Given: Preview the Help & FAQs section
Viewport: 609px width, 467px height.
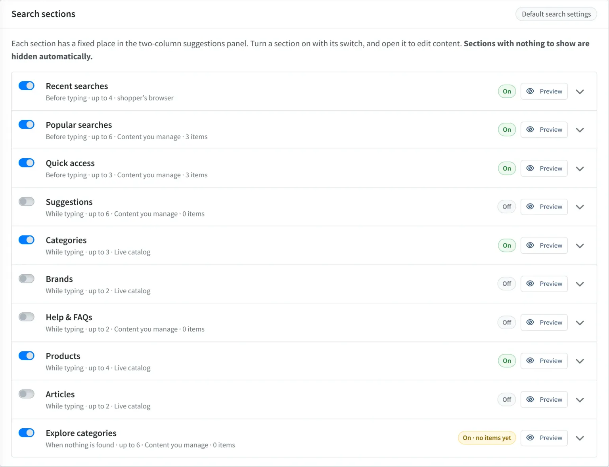Looking at the screenshot, I should pyautogui.click(x=544, y=323).
